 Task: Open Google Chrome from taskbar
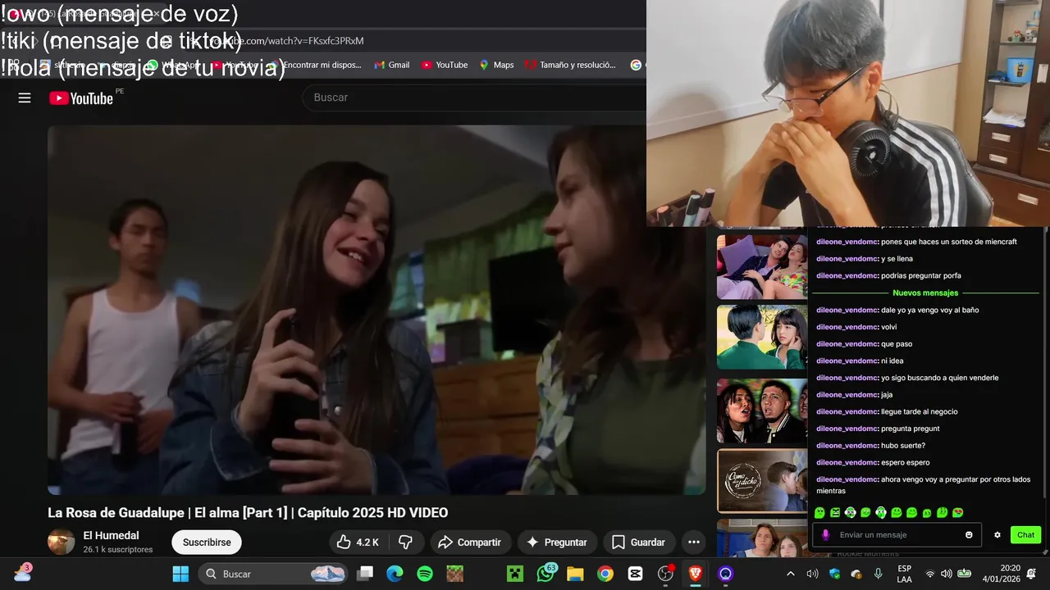[605, 574]
